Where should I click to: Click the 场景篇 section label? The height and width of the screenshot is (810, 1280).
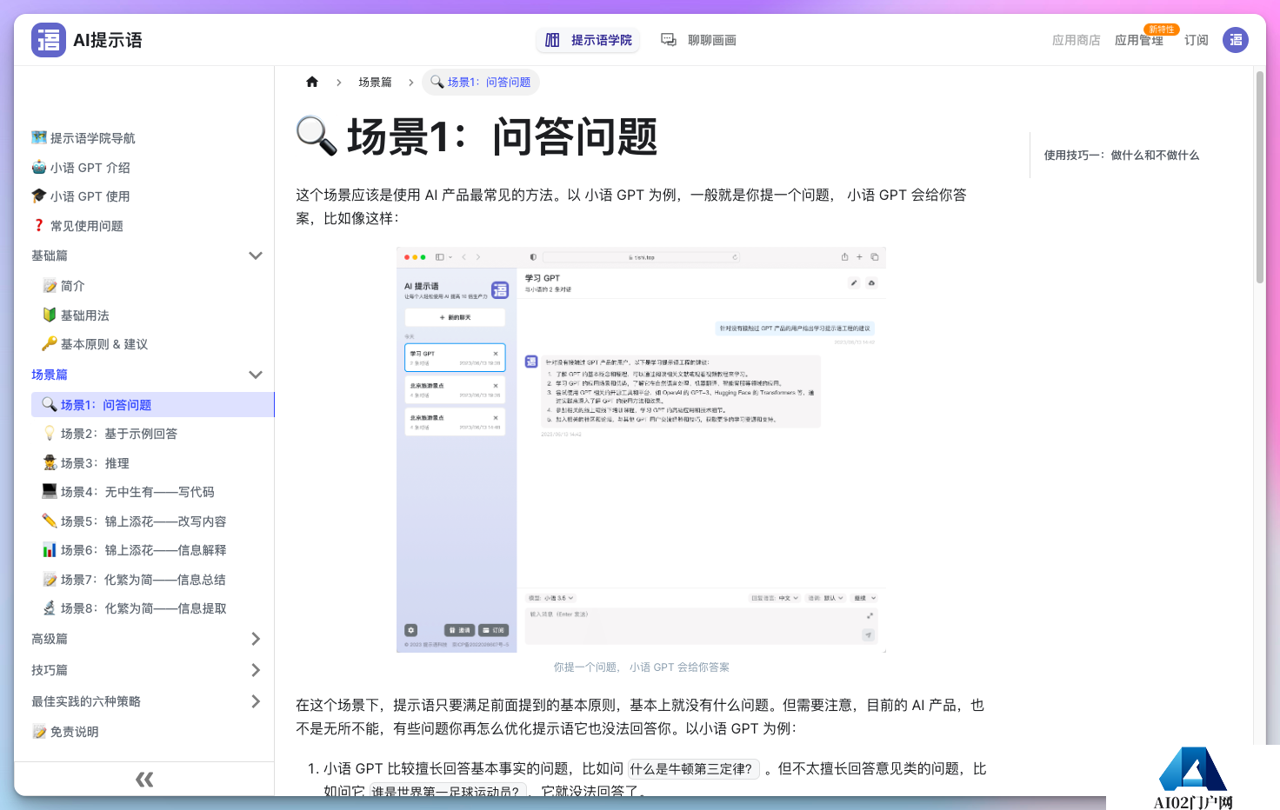coord(50,375)
